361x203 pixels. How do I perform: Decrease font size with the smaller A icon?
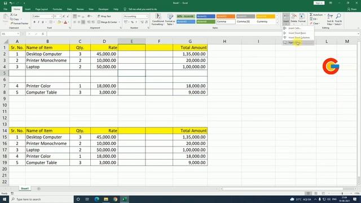coord(68,16)
